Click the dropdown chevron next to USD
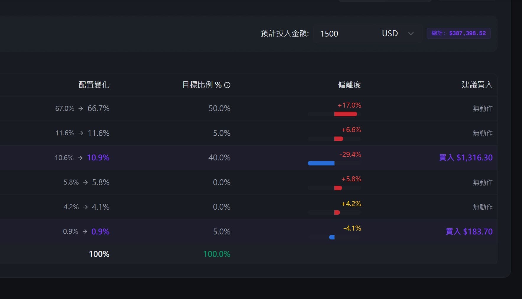This screenshot has width=522, height=299. pos(411,34)
